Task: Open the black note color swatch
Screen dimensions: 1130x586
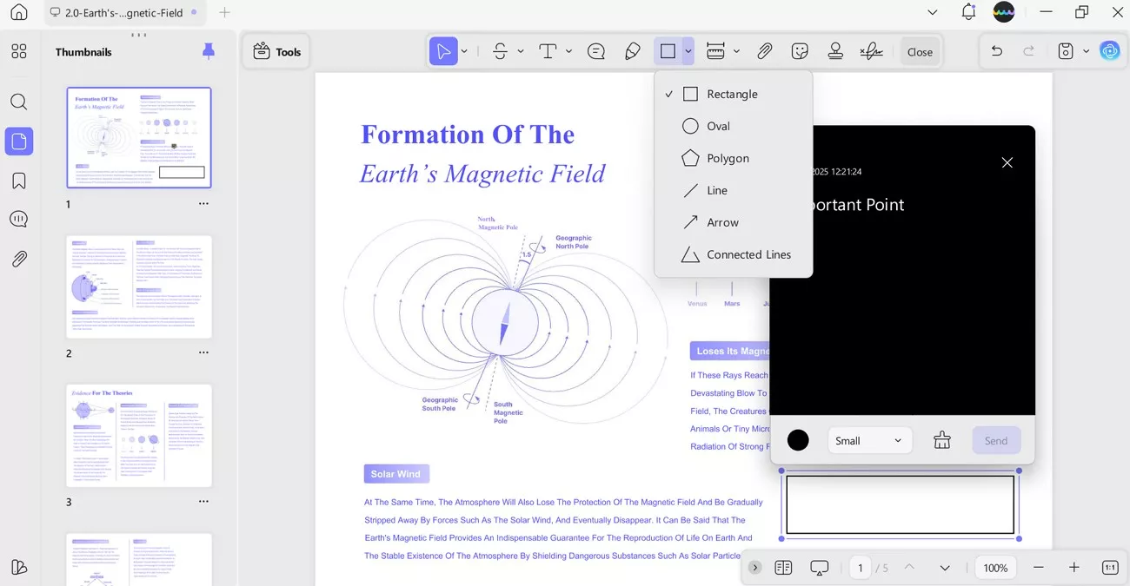Action: click(798, 440)
